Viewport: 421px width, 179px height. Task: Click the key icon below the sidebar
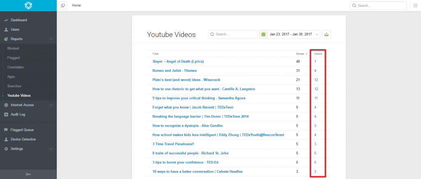[28, 174]
